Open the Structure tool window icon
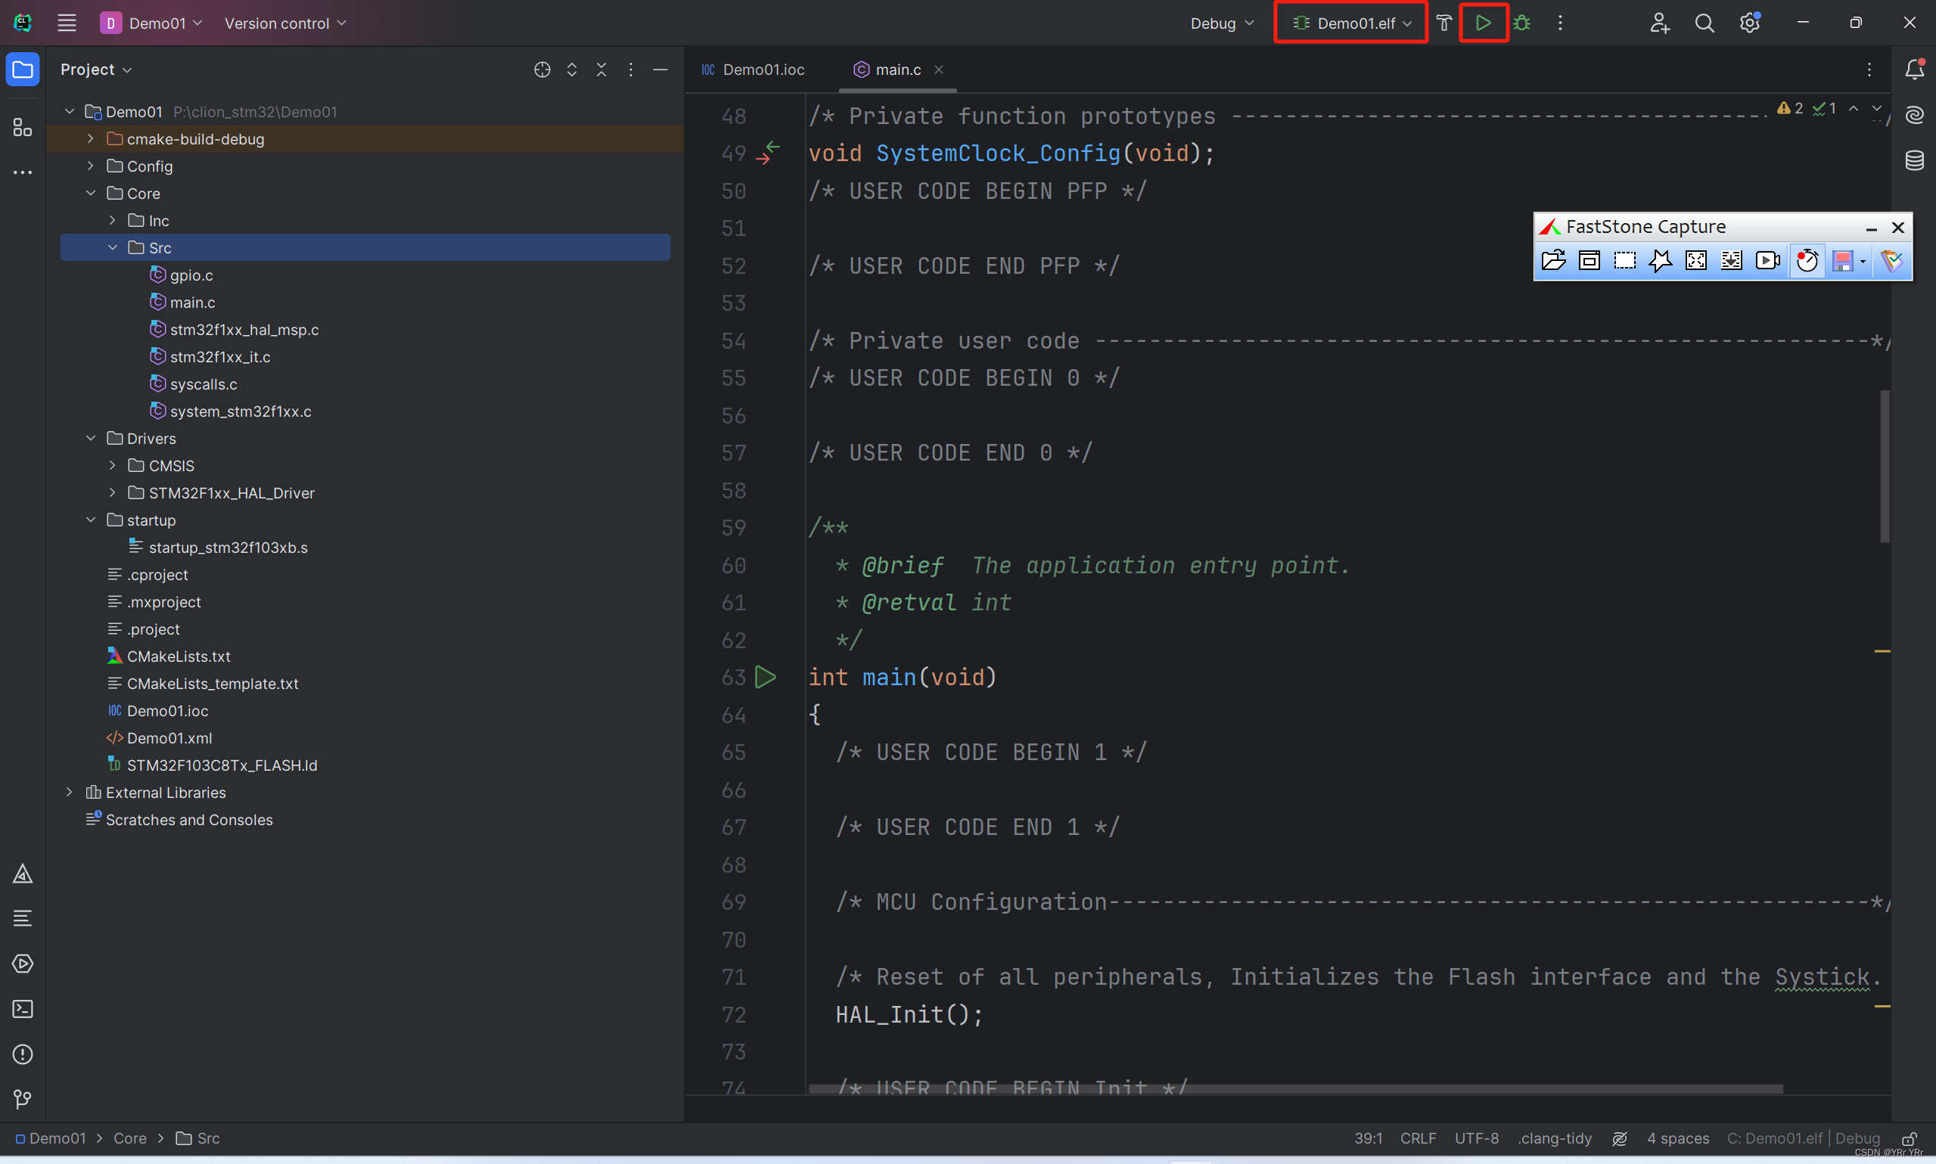This screenshot has height=1164, width=1936. pyautogui.click(x=23, y=128)
